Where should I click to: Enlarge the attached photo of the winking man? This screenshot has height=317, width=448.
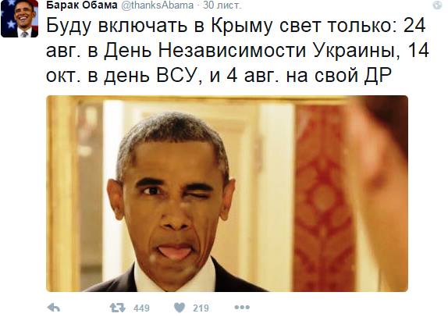tap(227, 194)
